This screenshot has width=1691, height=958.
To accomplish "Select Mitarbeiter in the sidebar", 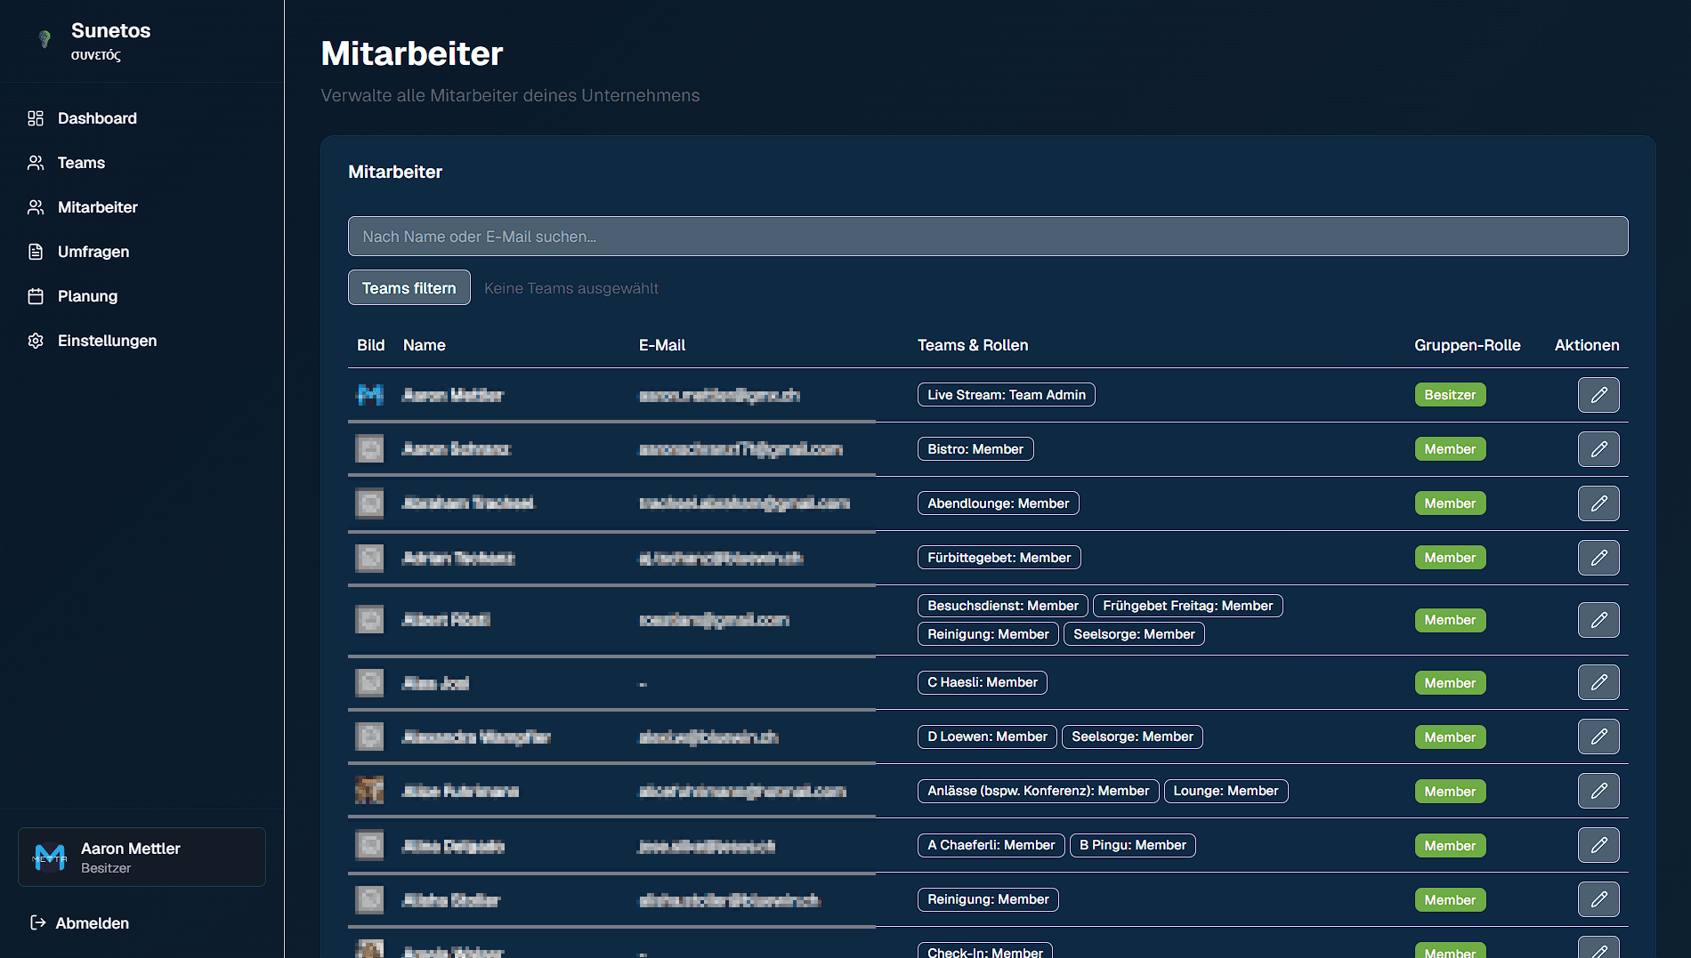I will coord(98,207).
